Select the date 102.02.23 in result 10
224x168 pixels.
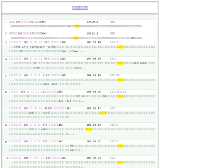pos(94,158)
